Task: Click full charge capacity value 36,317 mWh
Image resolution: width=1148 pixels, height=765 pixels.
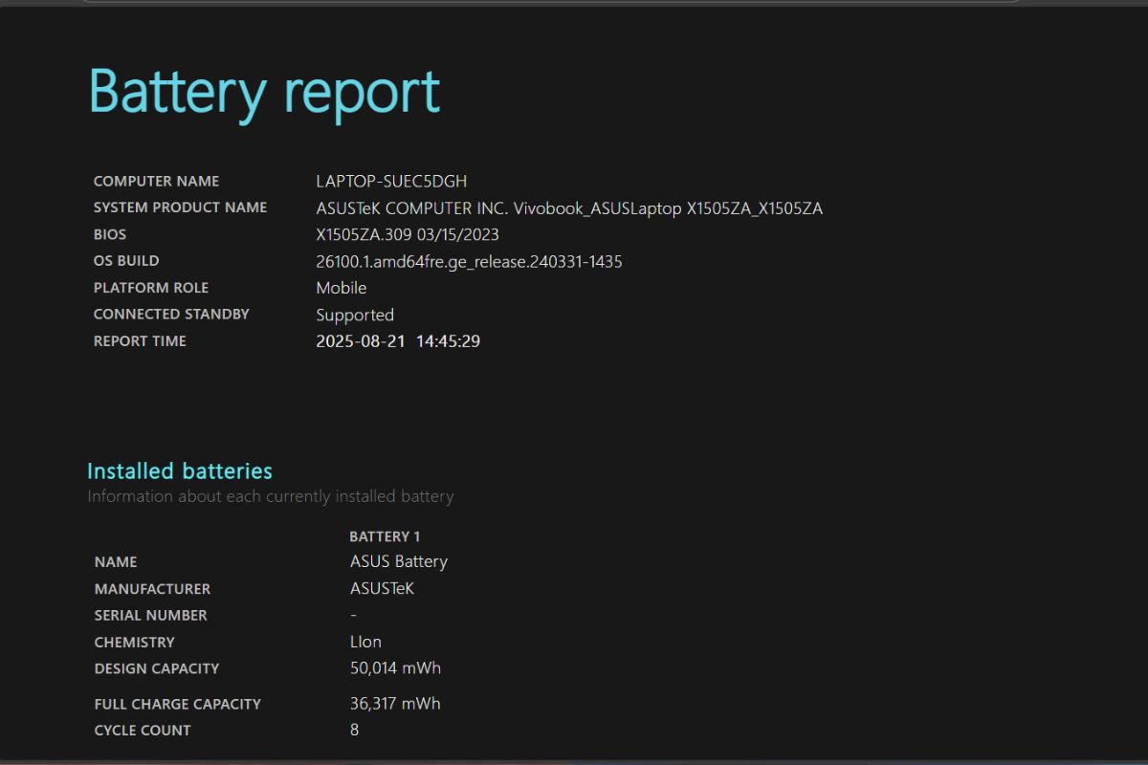Action: tap(396, 704)
